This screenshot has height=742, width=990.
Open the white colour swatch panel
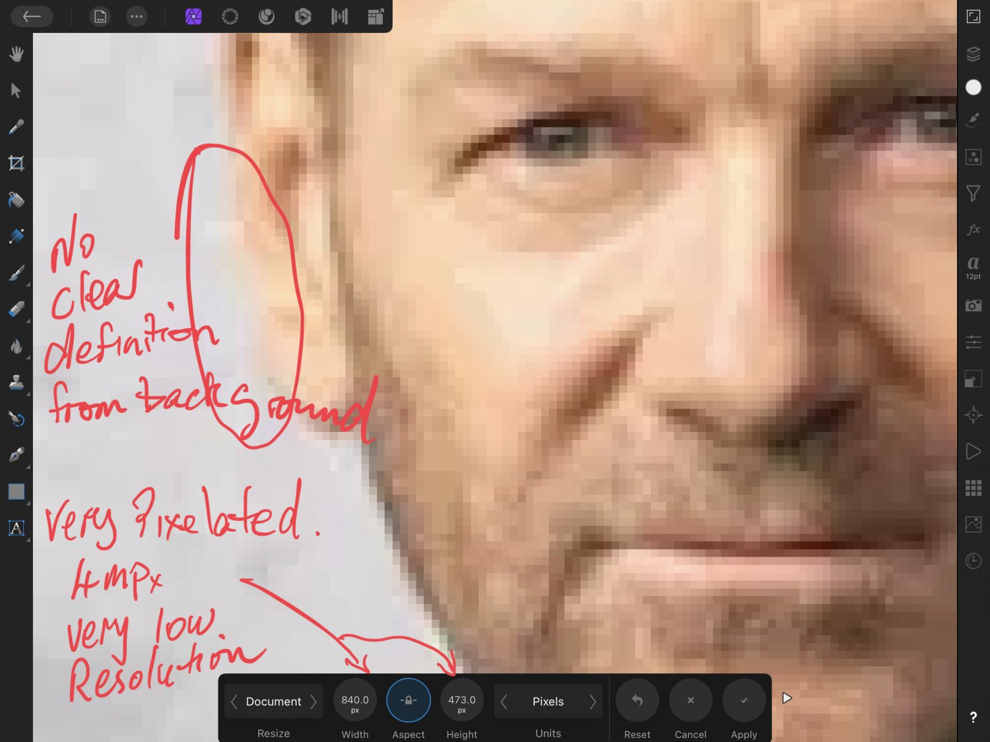click(973, 87)
